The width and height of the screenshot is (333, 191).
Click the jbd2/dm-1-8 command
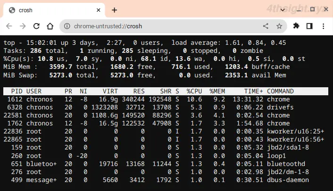click(288, 172)
